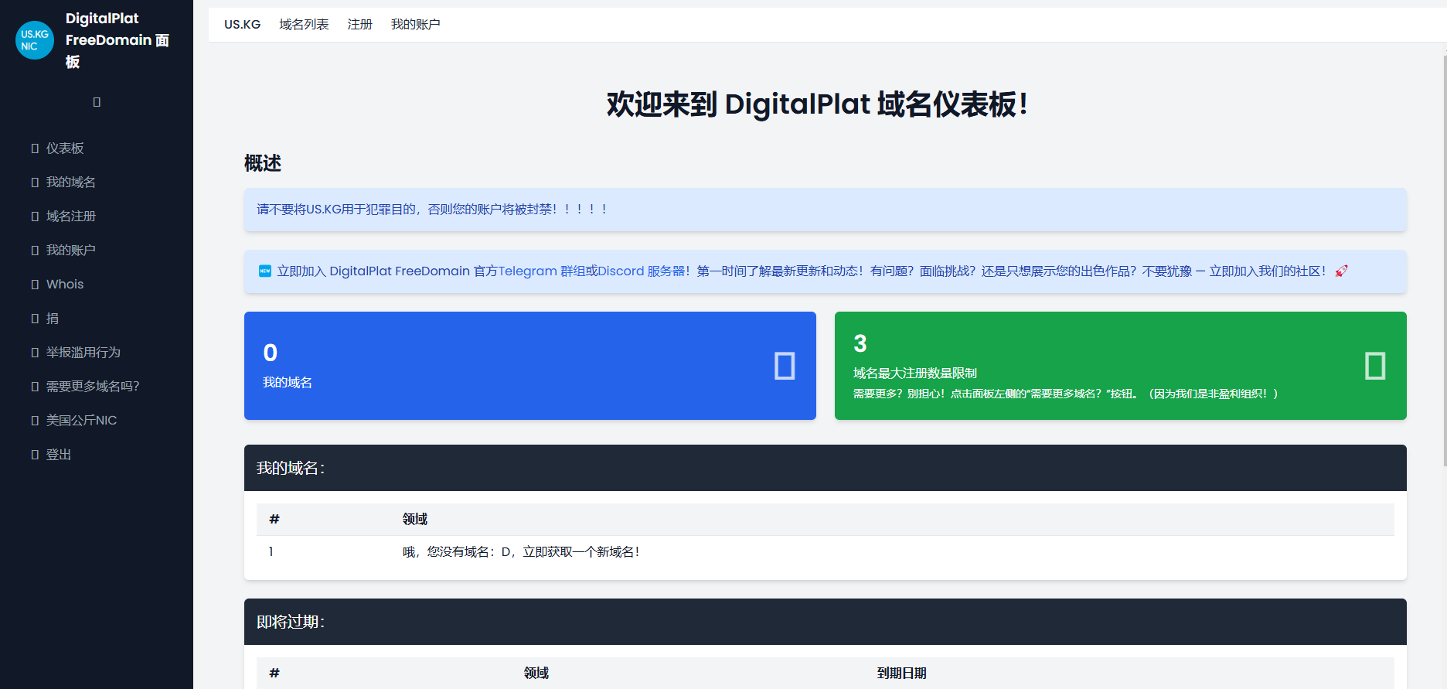1447x689 pixels.
Task: Click the row 哦，您没有域名 message
Action: click(521, 551)
